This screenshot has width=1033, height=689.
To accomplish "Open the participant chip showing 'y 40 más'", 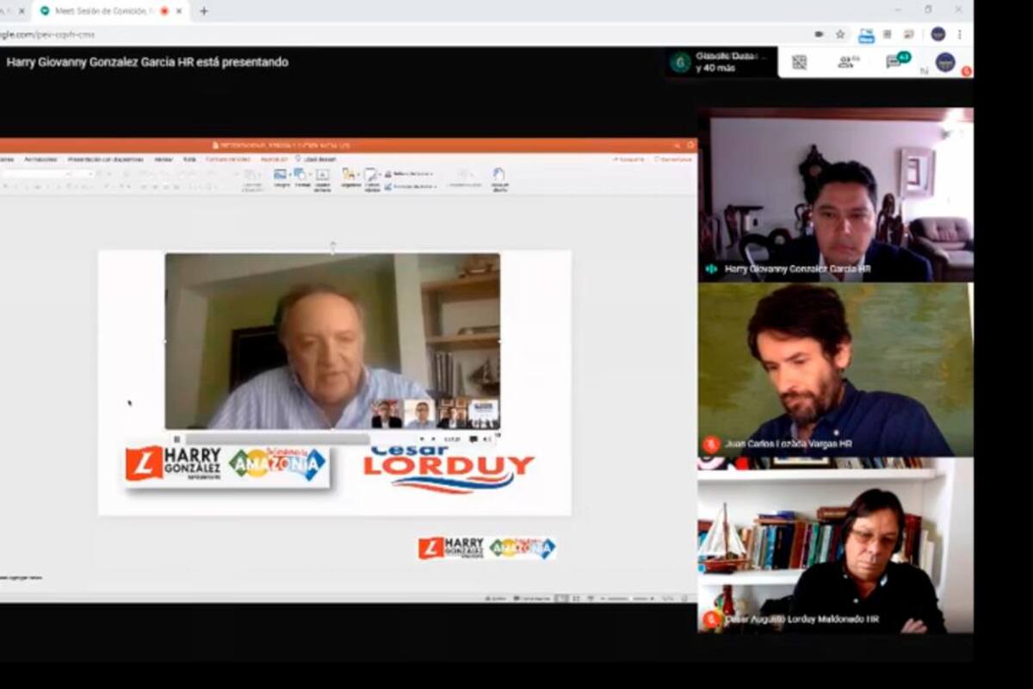I will coord(721,62).
